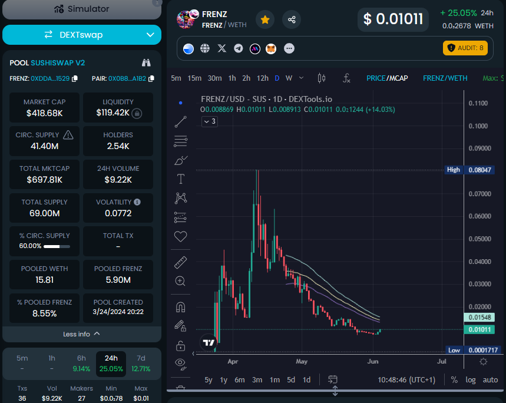Select the patterns drawing tool
The image size is (506, 403).
pyautogui.click(x=180, y=198)
